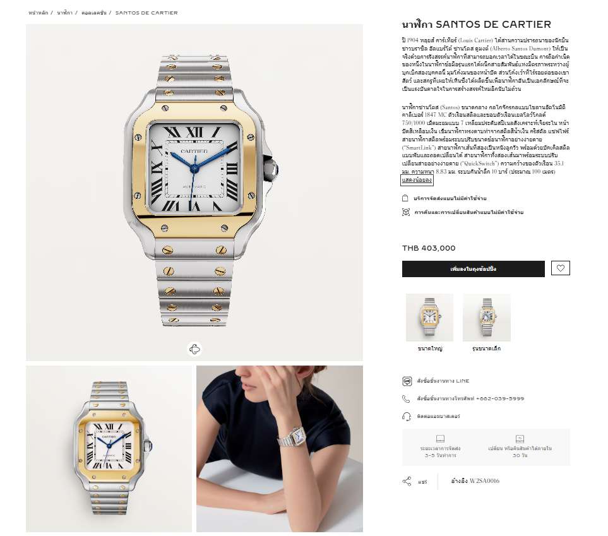Click the 360-degree rotate view icon
608x536 pixels.
(x=194, y=349)
